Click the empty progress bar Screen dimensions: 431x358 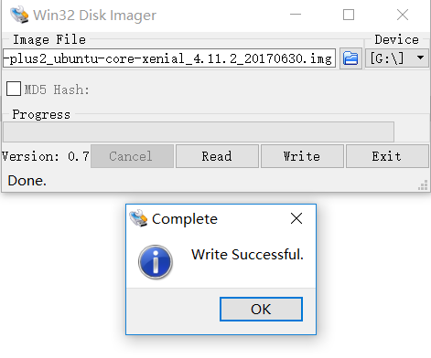click(199, 132)
